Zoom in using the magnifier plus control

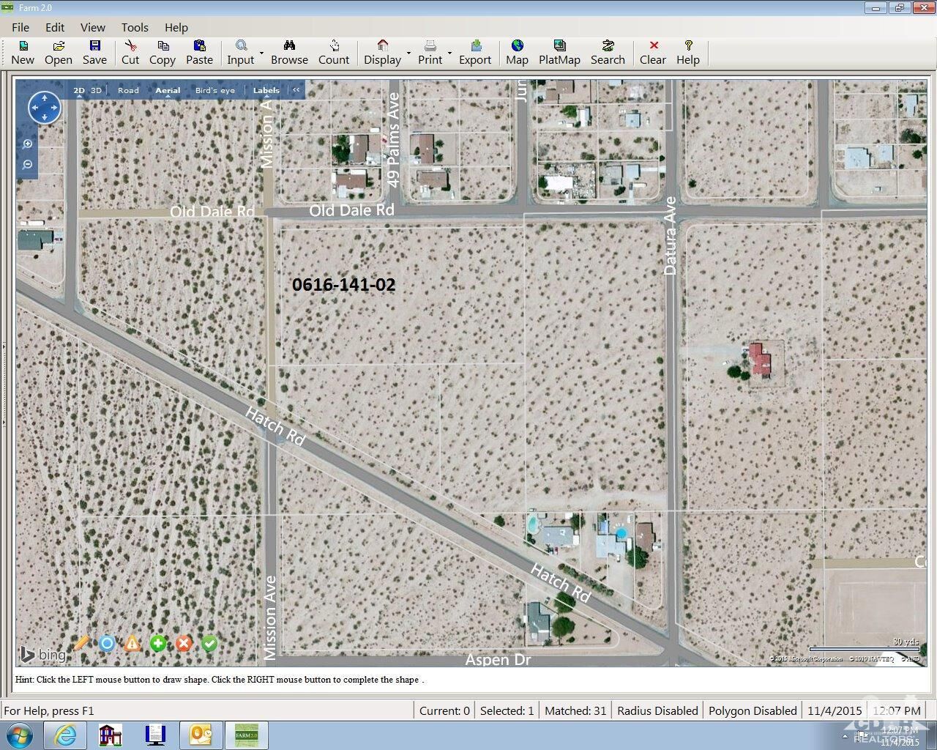pyautogui.click(x=27, y=143)
